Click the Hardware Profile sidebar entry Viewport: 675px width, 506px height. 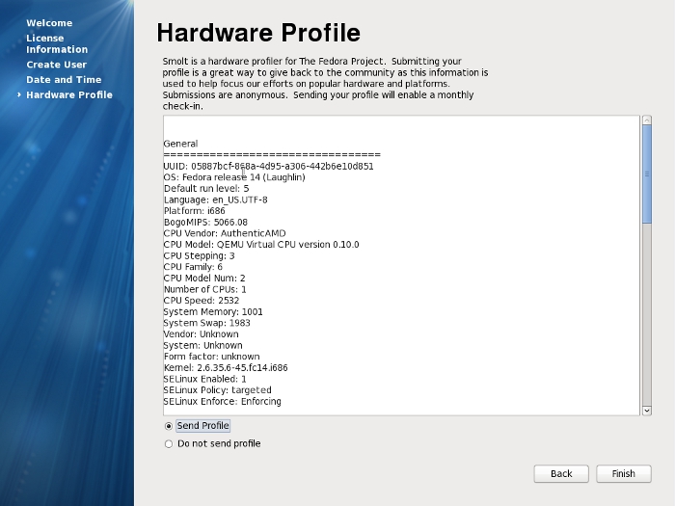68,94
